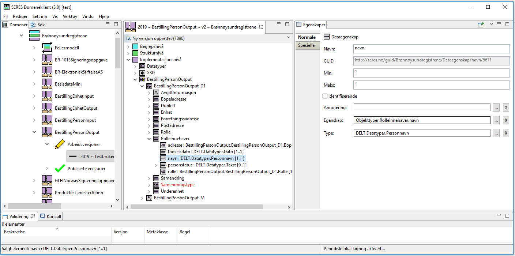Select the Underenhet tree row
The width and height of the screenshot is (515, 256).
click(x=168, y=191)
